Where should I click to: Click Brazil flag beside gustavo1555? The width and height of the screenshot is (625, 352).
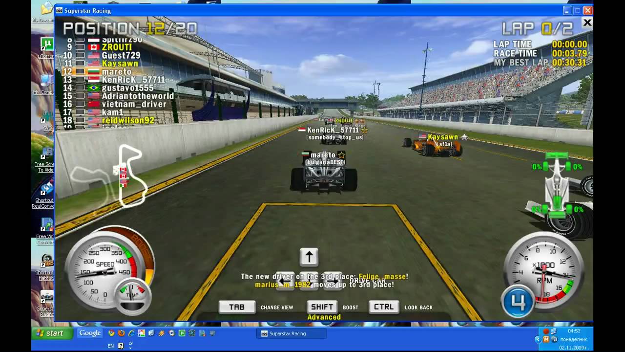[94, 88]
